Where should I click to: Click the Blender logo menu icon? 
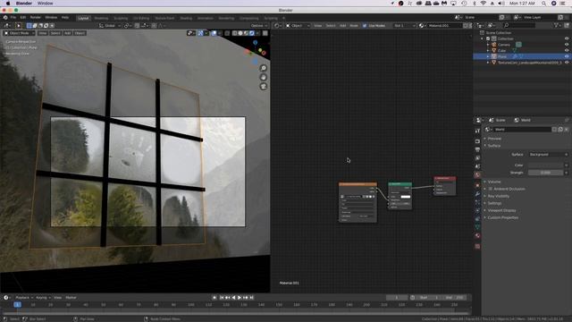click(5, 18)
